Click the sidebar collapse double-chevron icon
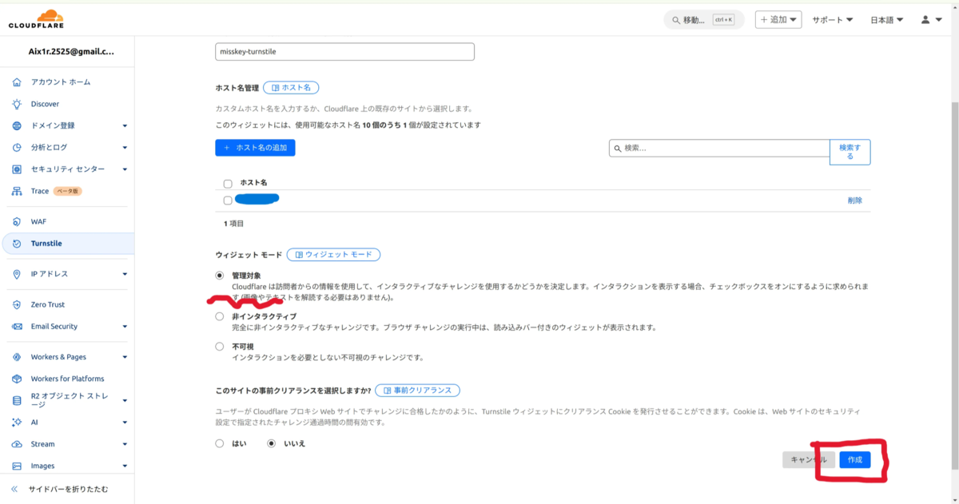 coord(14,489)
